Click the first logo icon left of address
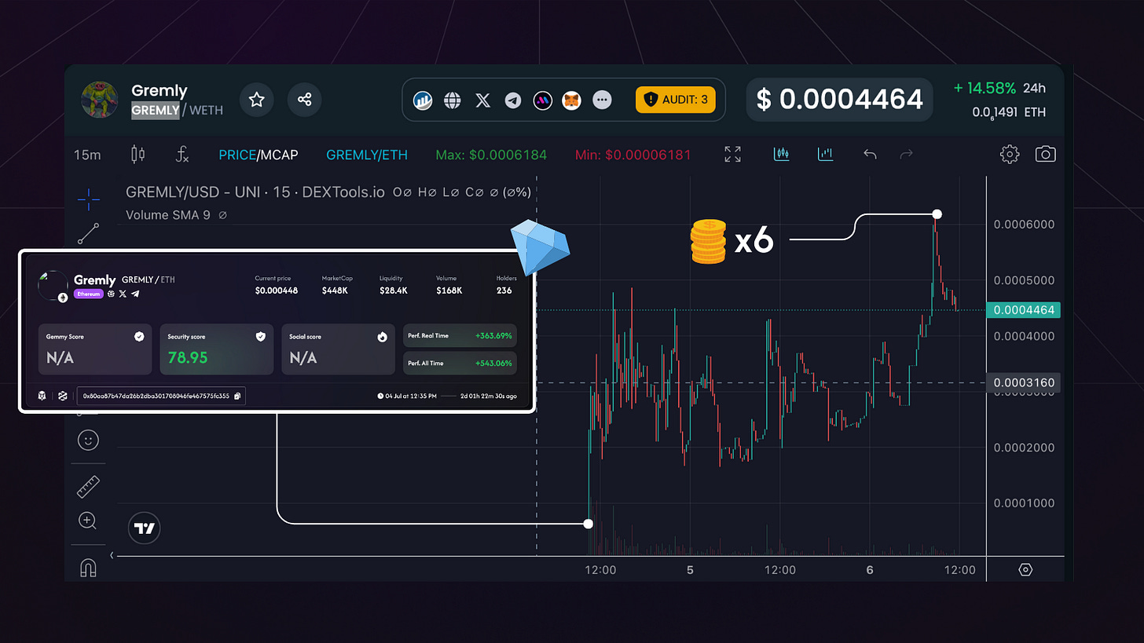1144x643 pixels. click(x=42, y=396)
